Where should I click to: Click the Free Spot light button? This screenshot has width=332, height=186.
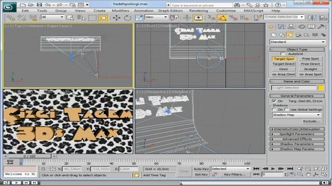(310, 59)
